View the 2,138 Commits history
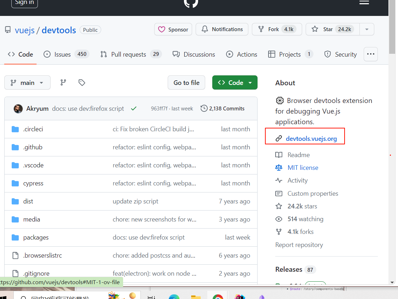This screenshot has height=299, width=398. [223, 109]
